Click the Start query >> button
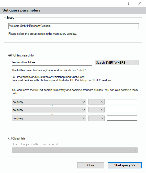Viewport: 146px width, 173px height. 125,165
